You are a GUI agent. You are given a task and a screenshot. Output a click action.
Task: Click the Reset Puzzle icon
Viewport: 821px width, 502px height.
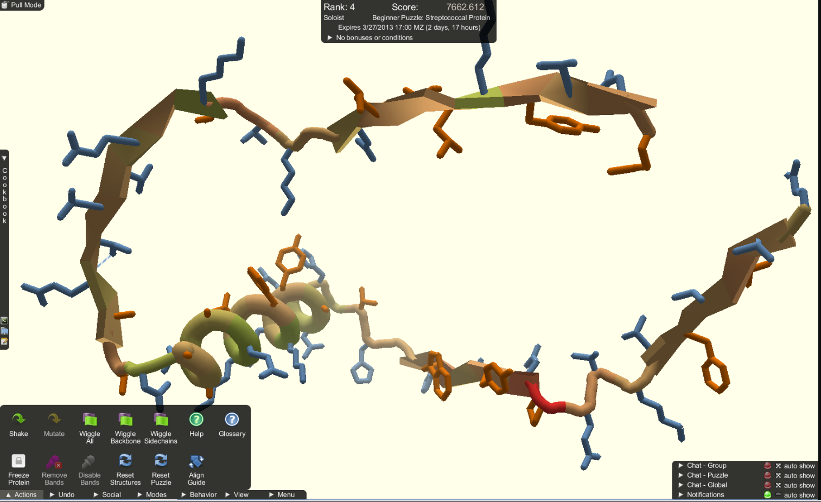(x=161, y=461)
